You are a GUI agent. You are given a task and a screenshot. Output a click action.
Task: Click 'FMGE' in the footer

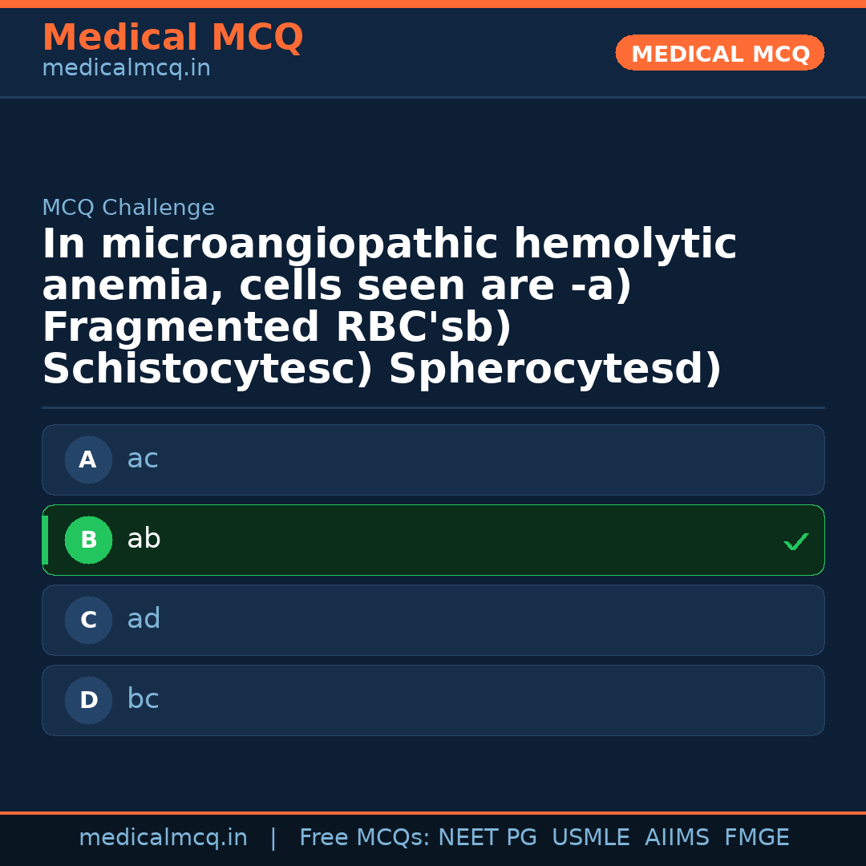tap(756, 838)
